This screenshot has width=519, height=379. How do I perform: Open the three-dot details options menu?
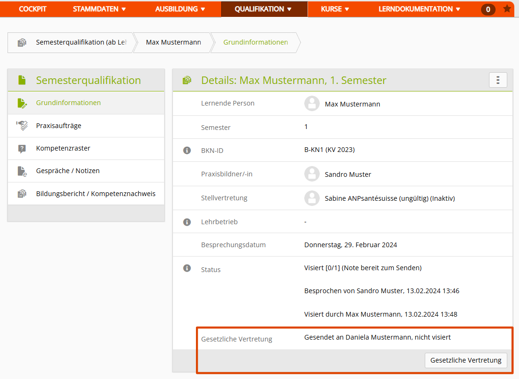498,80
